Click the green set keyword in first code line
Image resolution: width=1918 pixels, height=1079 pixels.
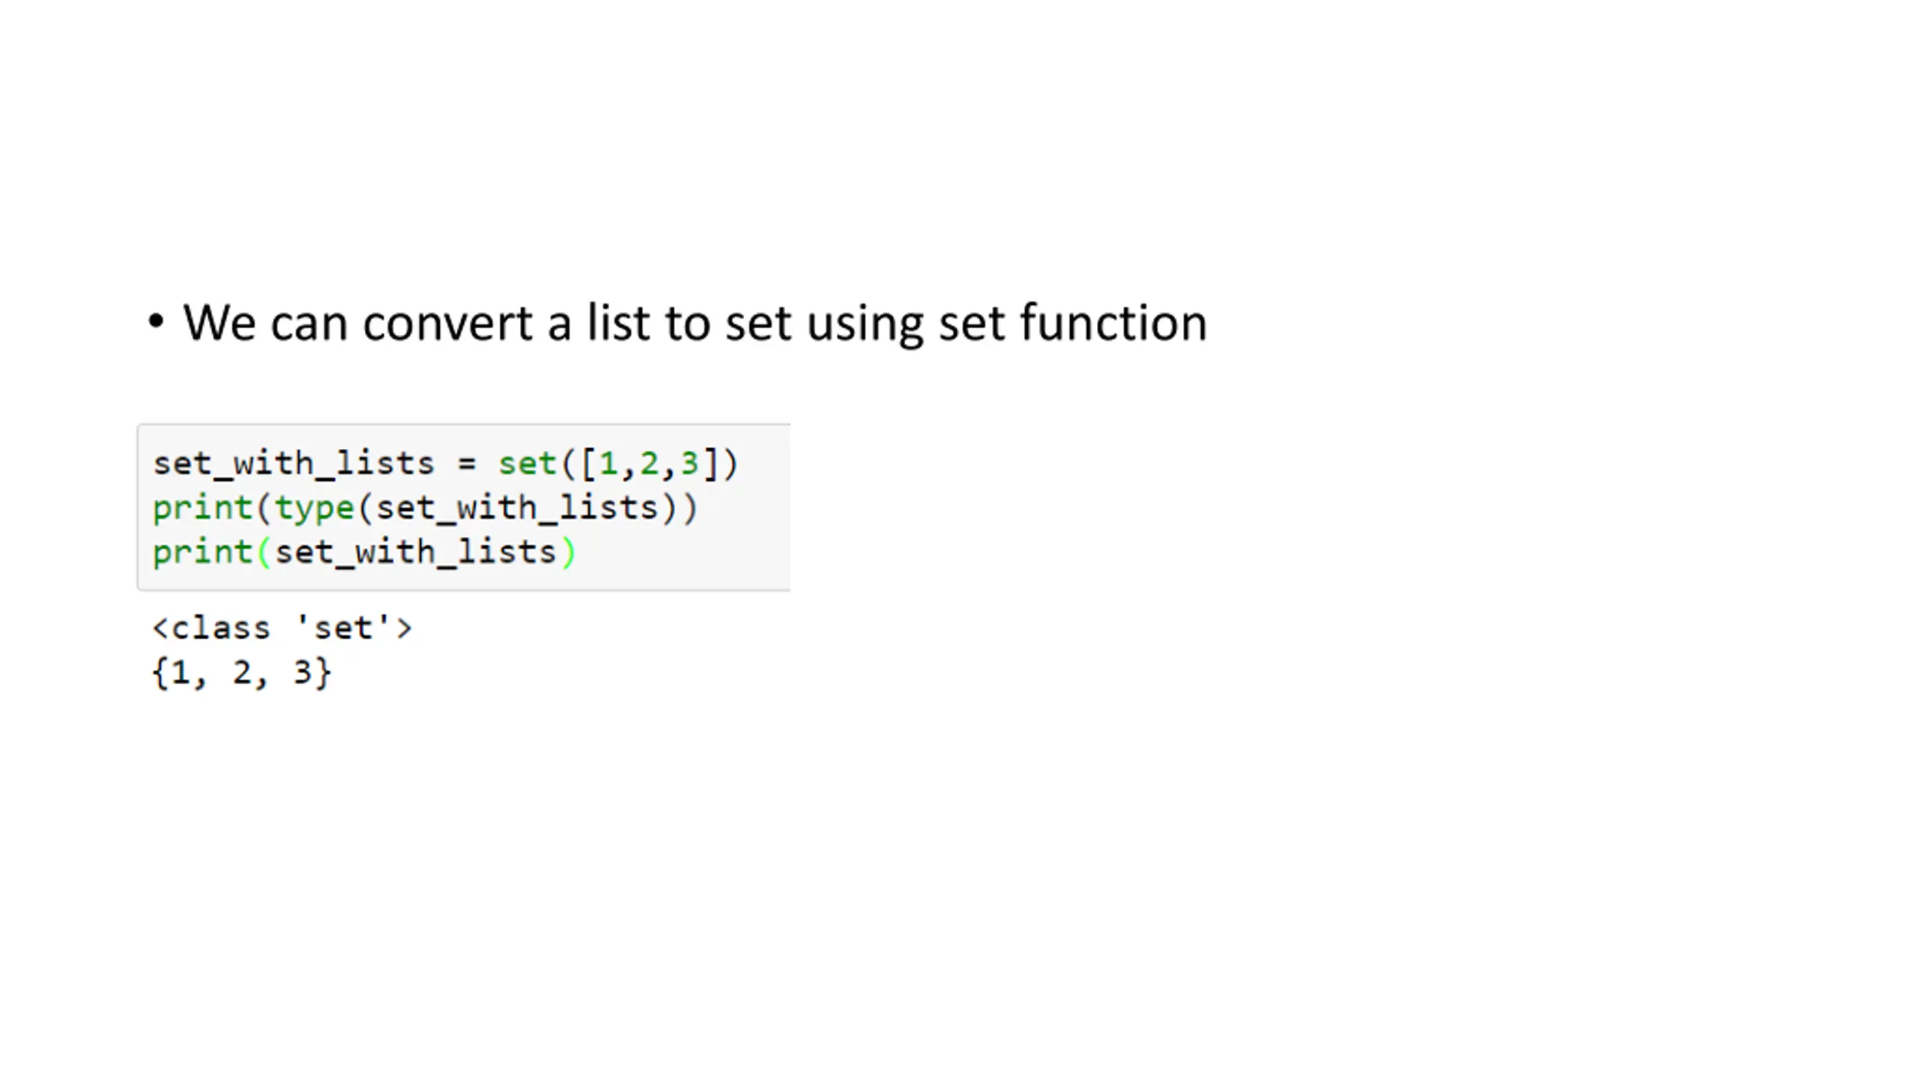coord(527,464)
